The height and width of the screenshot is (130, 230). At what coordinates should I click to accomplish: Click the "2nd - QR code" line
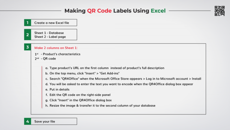pos(45,59)
